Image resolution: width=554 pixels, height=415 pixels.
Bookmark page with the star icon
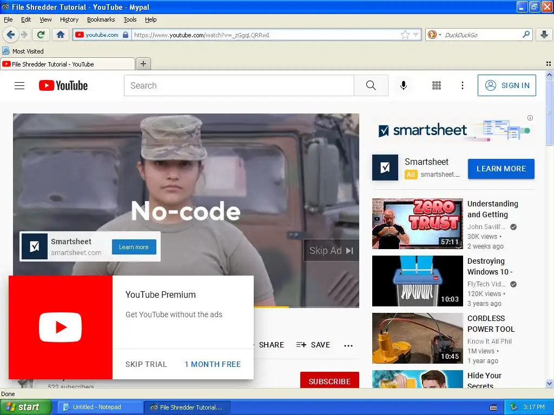pos(405,35)
